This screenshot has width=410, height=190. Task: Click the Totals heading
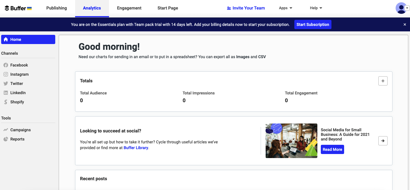[86, 81]
